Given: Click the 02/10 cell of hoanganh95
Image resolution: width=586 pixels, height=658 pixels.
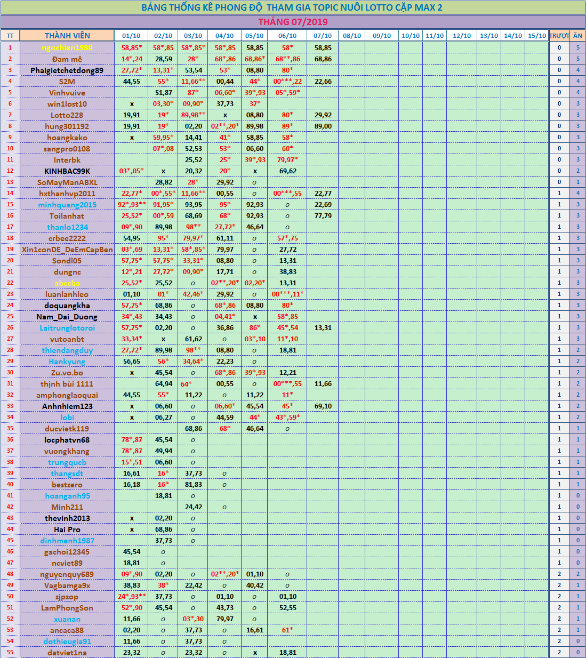Looking at the screenshot, I should click(x=163, y=495).
